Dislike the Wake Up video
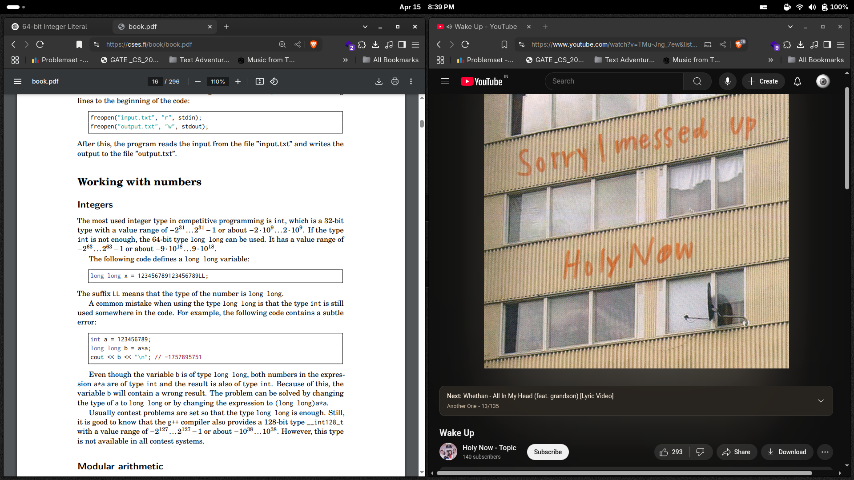 [700, 452]
